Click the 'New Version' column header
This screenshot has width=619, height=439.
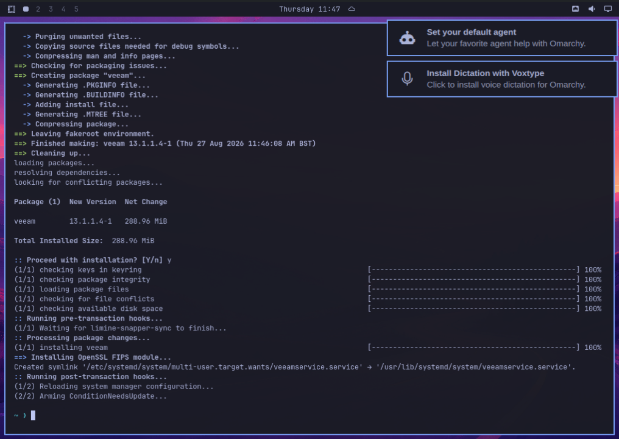(93, 202)
